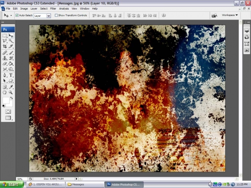Image resolution: width=251 pixels, height=188 pixels.
Task: Open the Auto-Select Layer dropdown
Action: 49,16
